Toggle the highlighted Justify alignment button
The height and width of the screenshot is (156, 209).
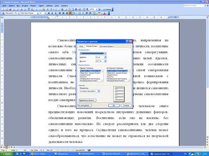(x=70, y=13)
